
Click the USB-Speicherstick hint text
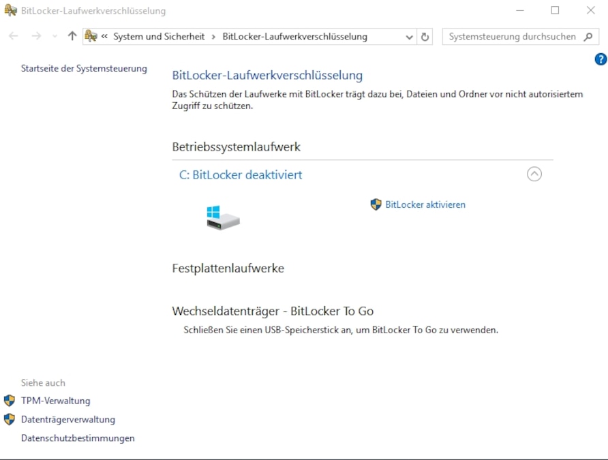point(341,330)
